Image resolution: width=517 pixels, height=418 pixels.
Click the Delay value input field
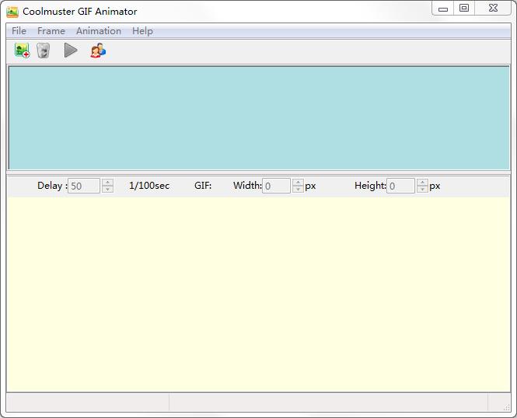pyautogui.click(x=84, y=186)
